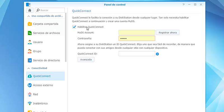Maximize the Panel de control window

(195, 4)
